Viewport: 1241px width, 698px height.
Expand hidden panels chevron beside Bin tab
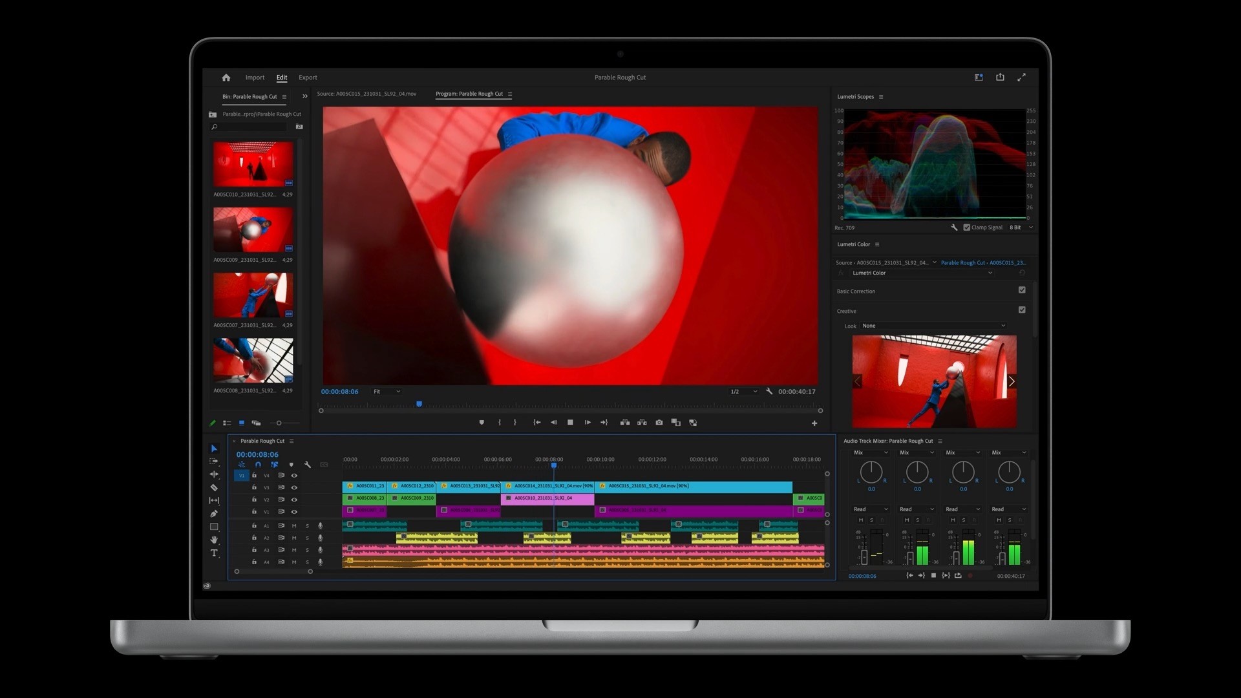305,96
